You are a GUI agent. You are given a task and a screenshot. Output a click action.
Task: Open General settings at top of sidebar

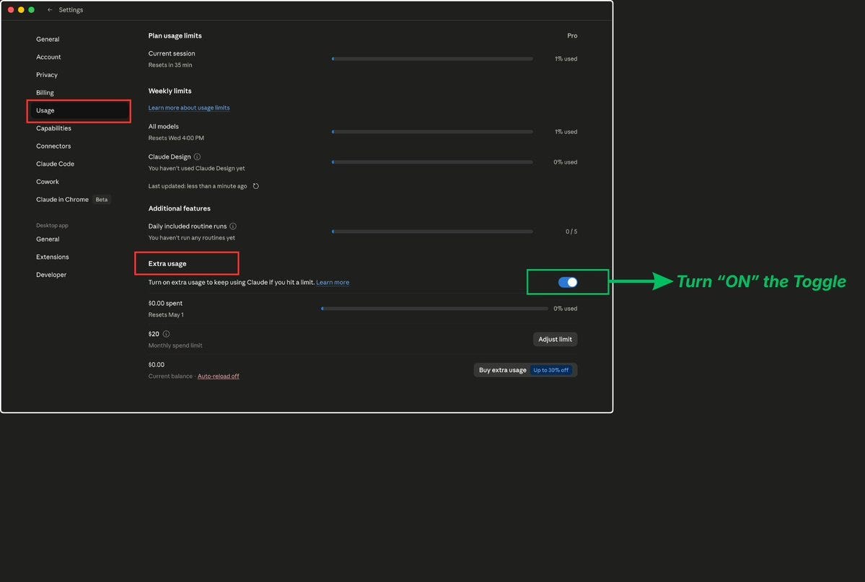coord(48,39)
